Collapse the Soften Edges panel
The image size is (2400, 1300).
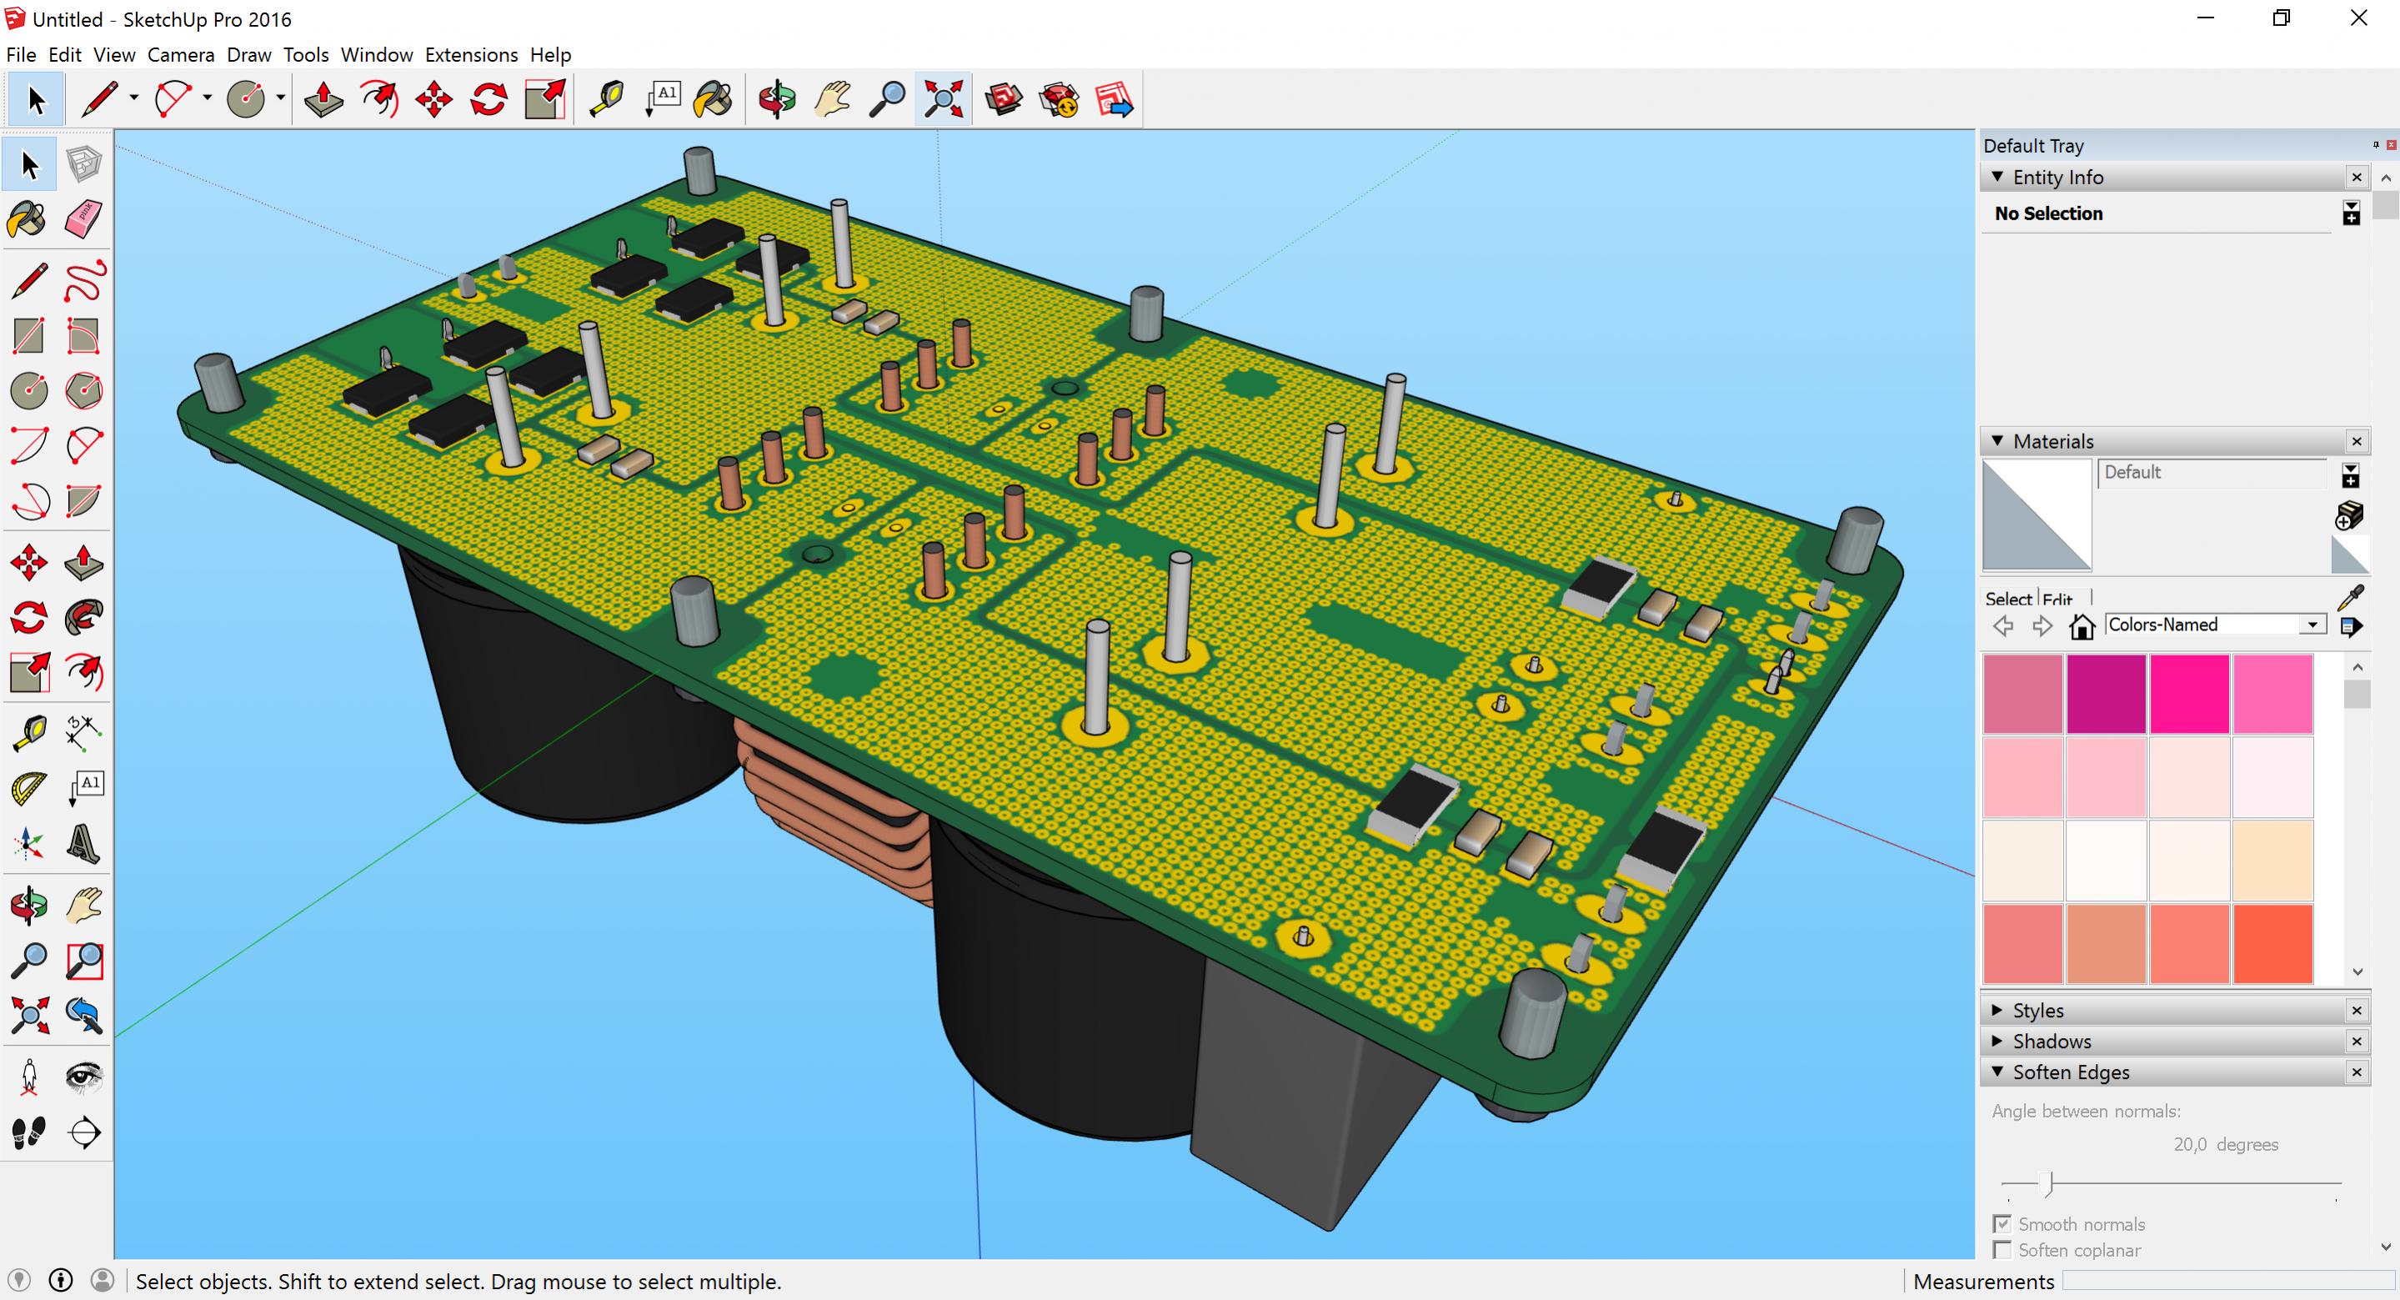point(1997,1072)
